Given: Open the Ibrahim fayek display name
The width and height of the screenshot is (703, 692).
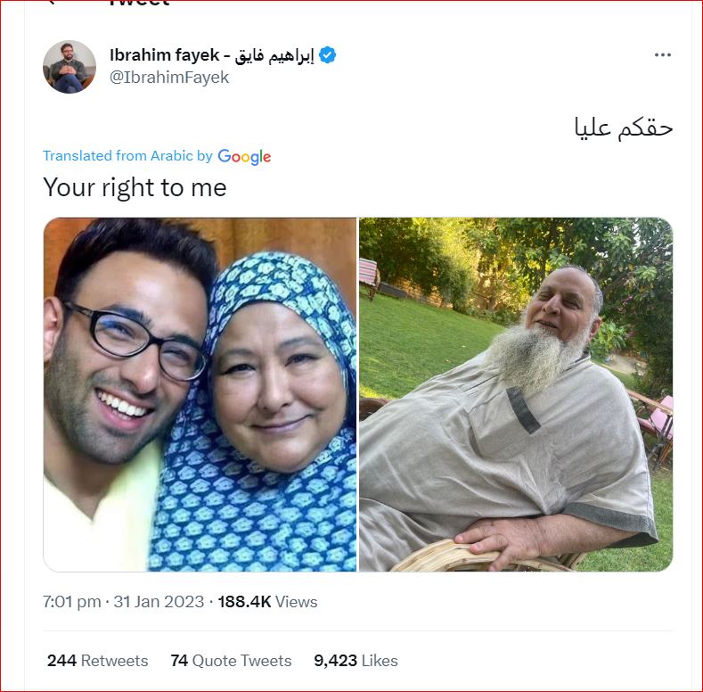Looking at the screenshot, I should pyautogui.click(x=165, y=55).
